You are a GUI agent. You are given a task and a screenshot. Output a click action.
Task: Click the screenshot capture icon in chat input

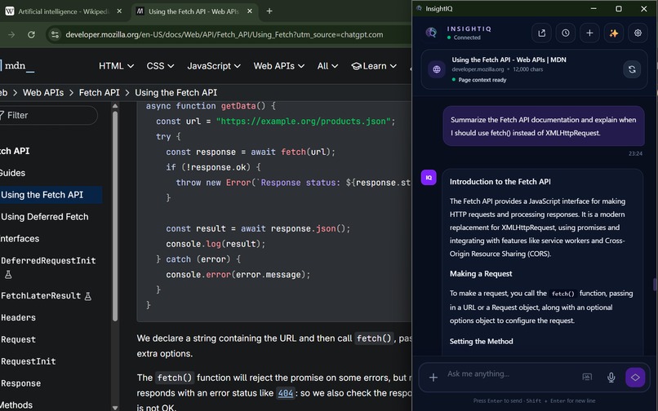[587, 377]
